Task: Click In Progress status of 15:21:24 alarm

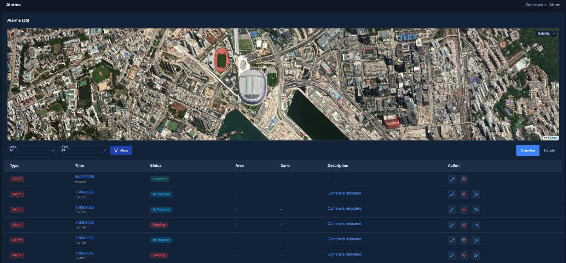Action: [x=161, y=194]
